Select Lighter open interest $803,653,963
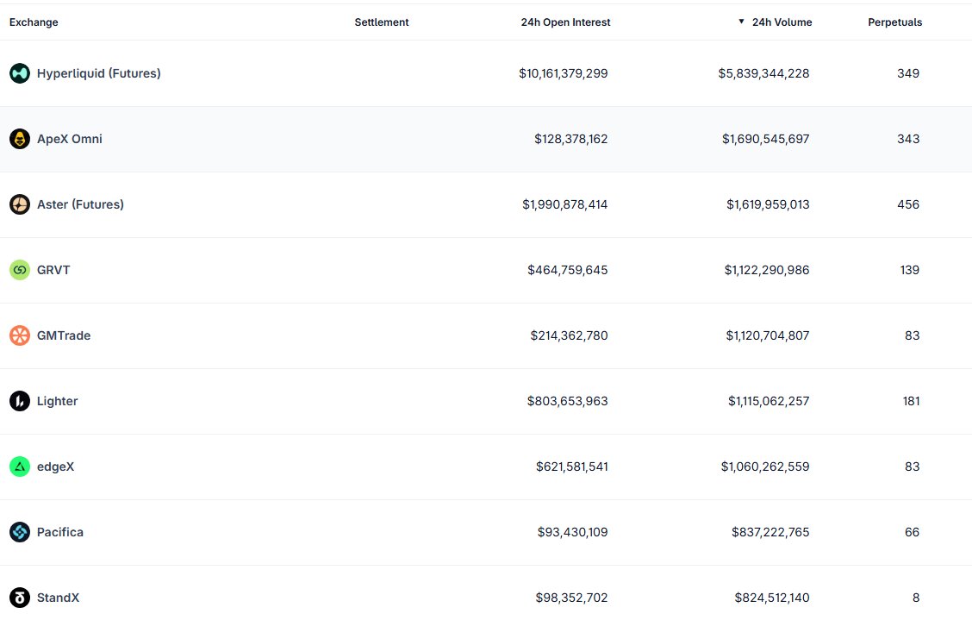The width and height of the screenshot is (972, 620). pyautogui.click(x=567, y=401)
